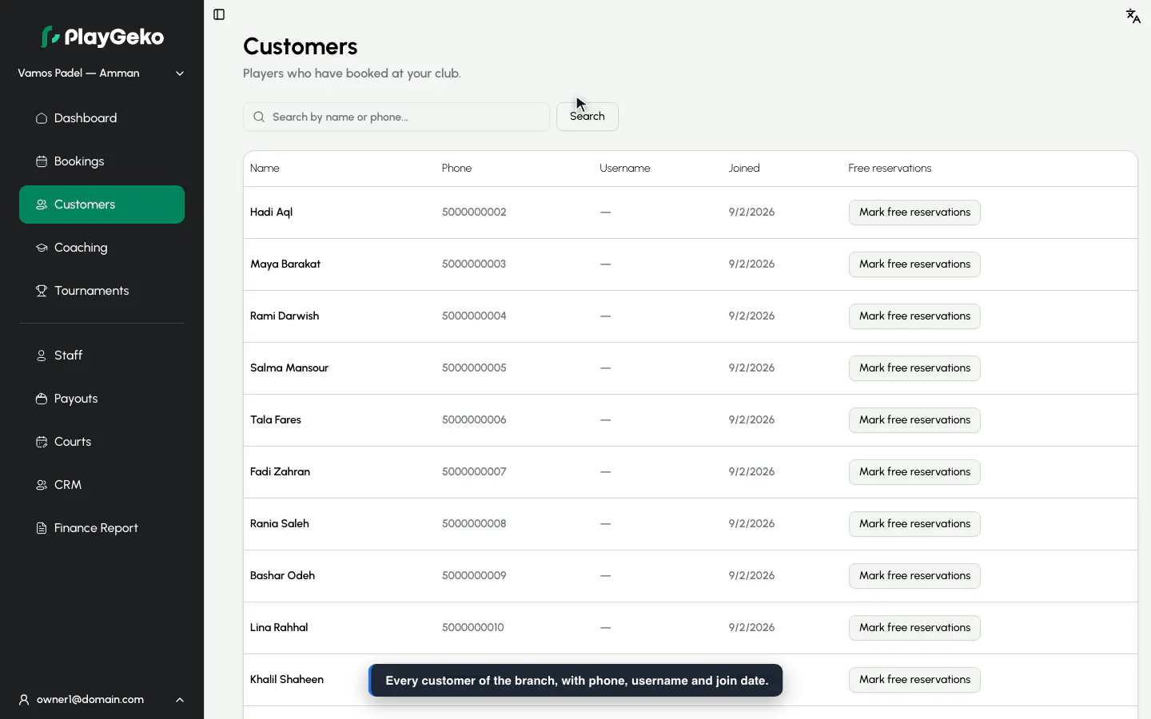Go to Bookings
1151x719 pixels.
tap(102, 161)
